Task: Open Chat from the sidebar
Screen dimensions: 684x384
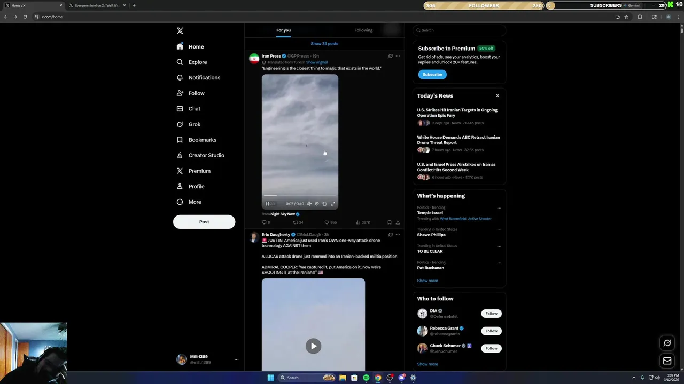Action: [x=189, y=109]
